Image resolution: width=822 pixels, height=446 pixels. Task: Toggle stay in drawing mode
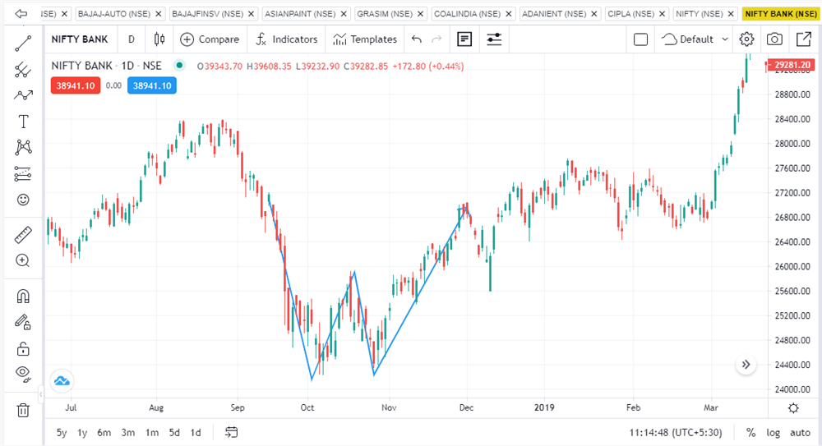[23, 322]
